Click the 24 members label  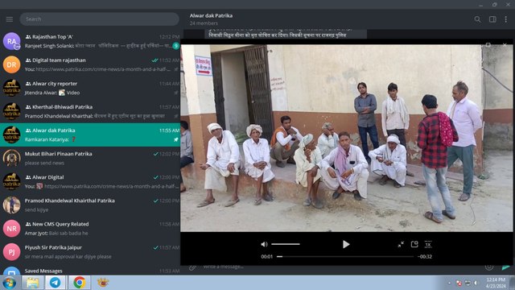click(204, 23)
